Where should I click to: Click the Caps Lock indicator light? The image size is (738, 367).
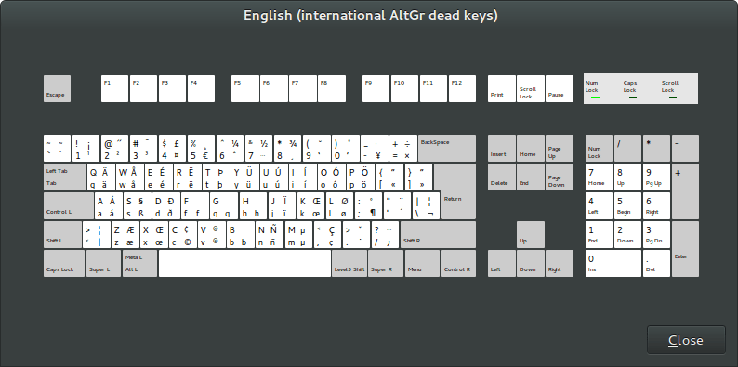[x=633, y=98]
